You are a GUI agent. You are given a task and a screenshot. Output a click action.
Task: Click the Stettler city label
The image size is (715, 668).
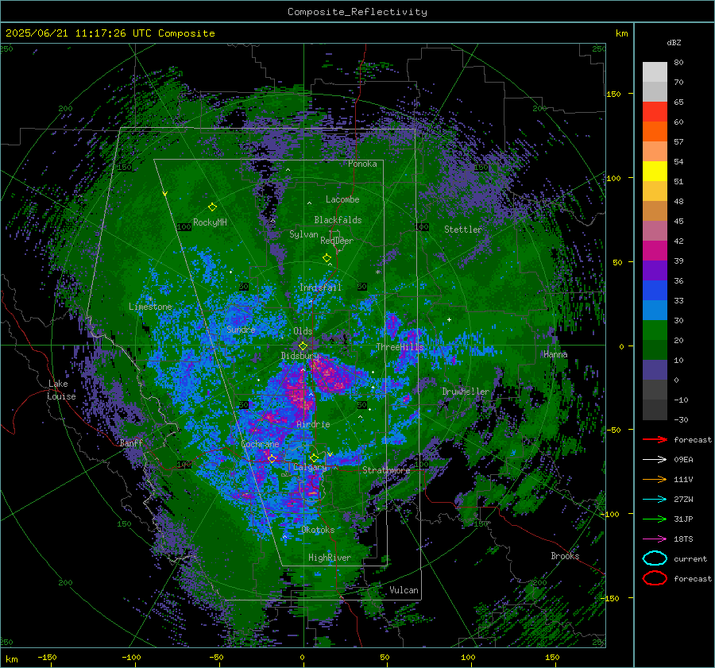click(x=463, y=230)
